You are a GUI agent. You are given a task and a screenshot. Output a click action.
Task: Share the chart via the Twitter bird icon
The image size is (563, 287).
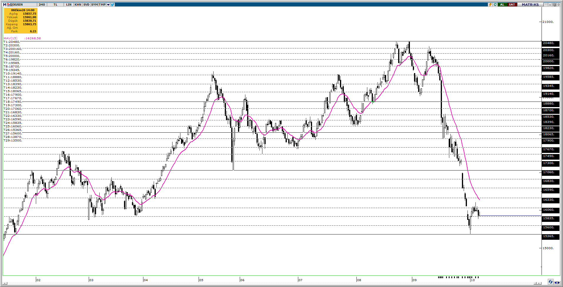pyautogui.click(x=113, y=5)
